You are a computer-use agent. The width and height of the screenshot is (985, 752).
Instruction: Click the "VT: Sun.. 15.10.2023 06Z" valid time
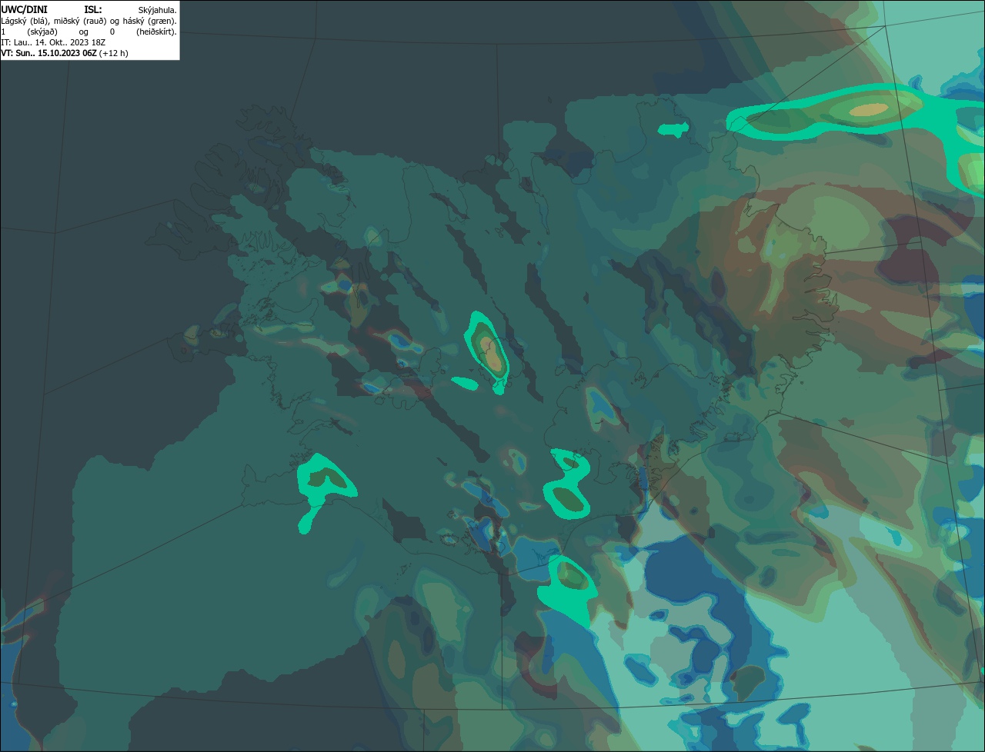pos(49,53)
